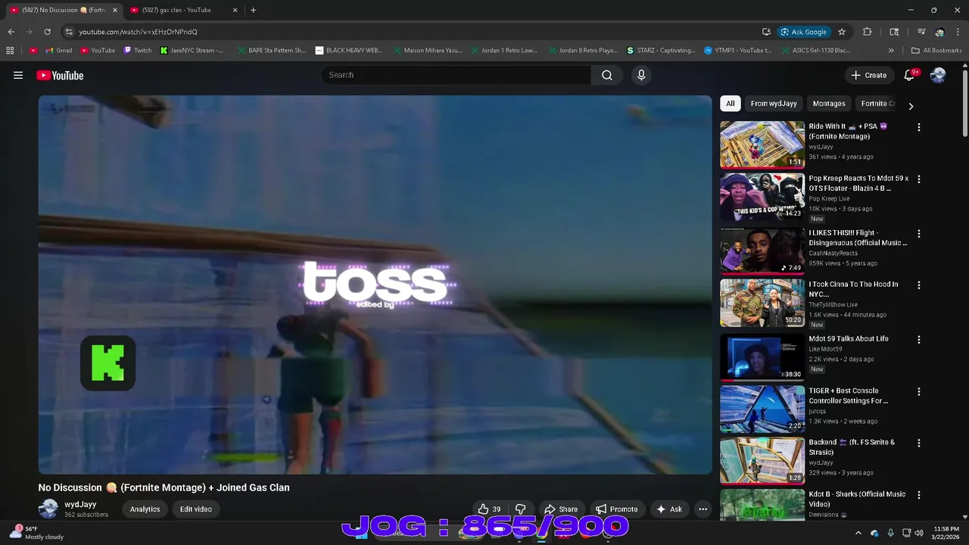Open the Windows weather widget
This screenshot has height=545, width=969.
[36, 533]
